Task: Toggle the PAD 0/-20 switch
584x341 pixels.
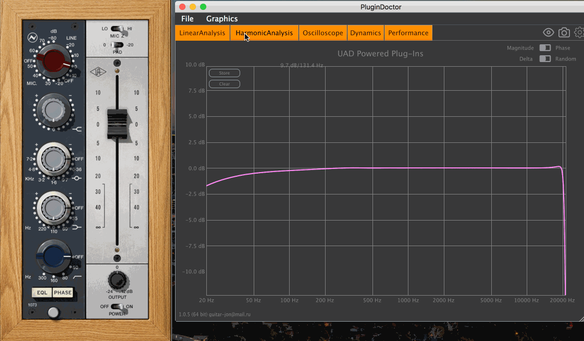Action: click(x=117, y=45)
